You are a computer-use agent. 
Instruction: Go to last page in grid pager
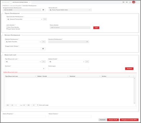click(x=28, y=105)
